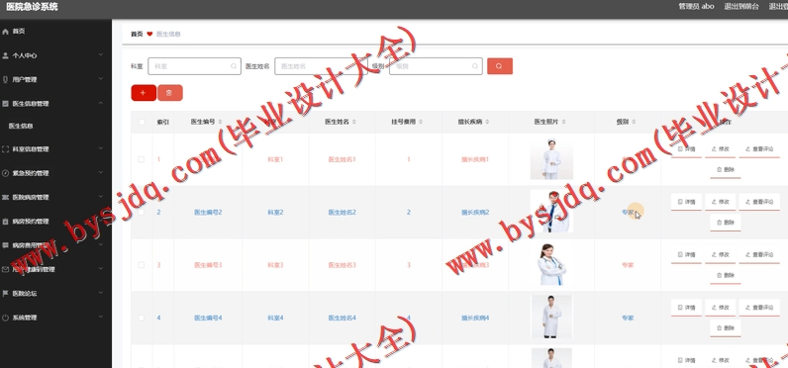Check the checkbox for row 2
The width and height of the screenshot is (788, 368).
pyautogui.click(x=142, y=213)
